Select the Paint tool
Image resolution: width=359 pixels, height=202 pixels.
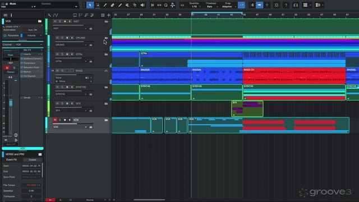pos(120,5)
